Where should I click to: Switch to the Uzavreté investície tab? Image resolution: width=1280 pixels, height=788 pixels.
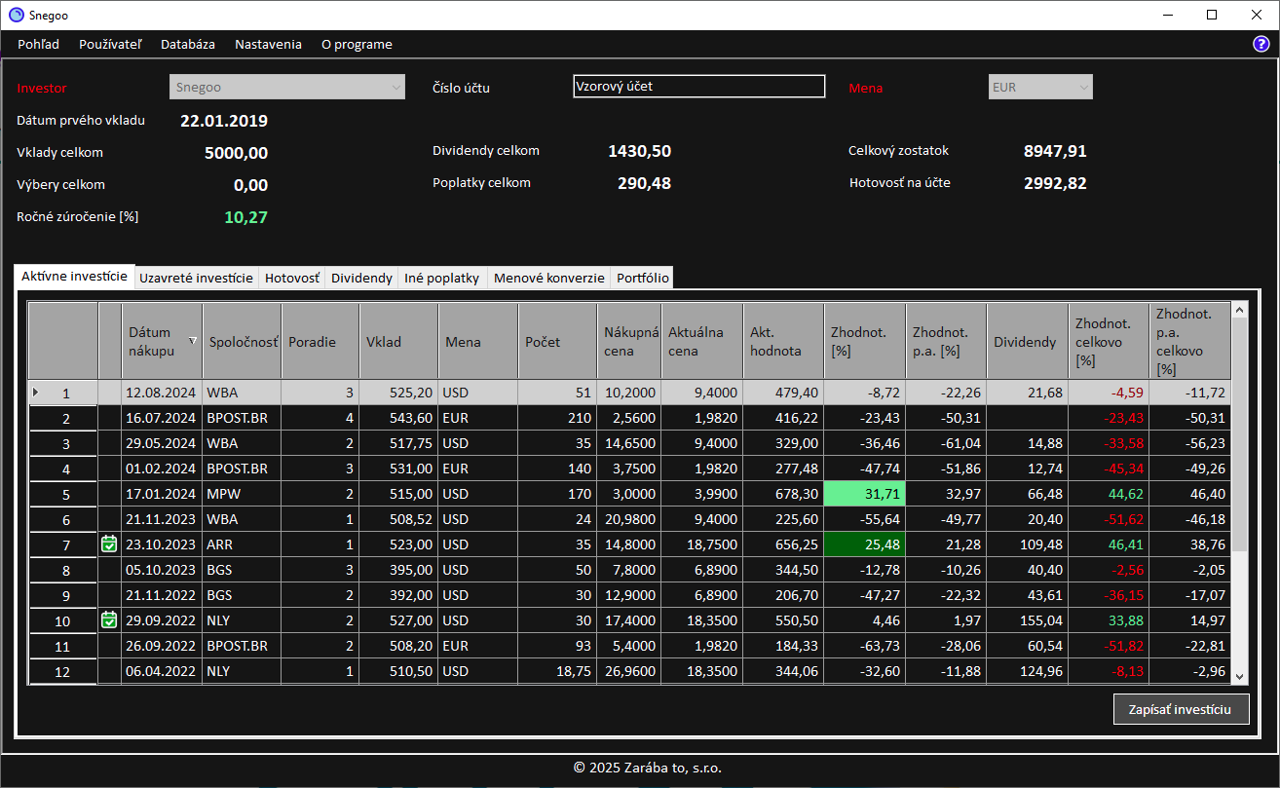coord(197,278)
